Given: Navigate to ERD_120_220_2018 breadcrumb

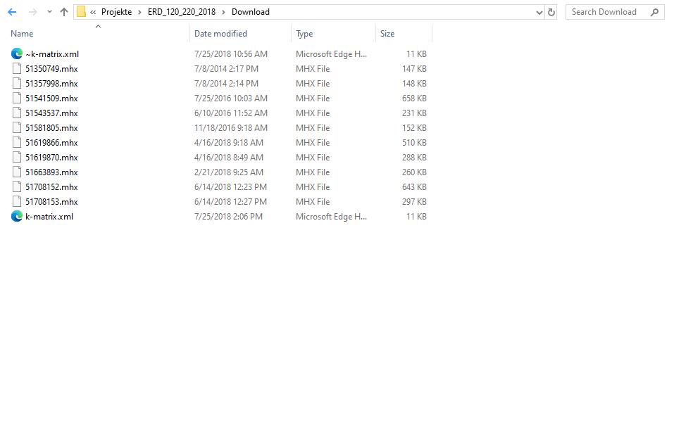Looking at the screenshot, I should tap(182, 12).
